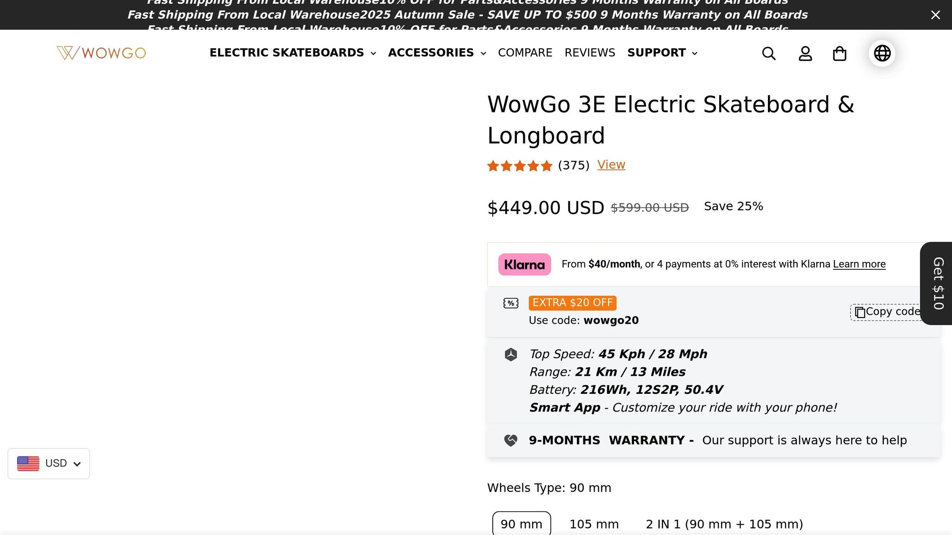Select the 105 mm wheels option

pos(594,523)
